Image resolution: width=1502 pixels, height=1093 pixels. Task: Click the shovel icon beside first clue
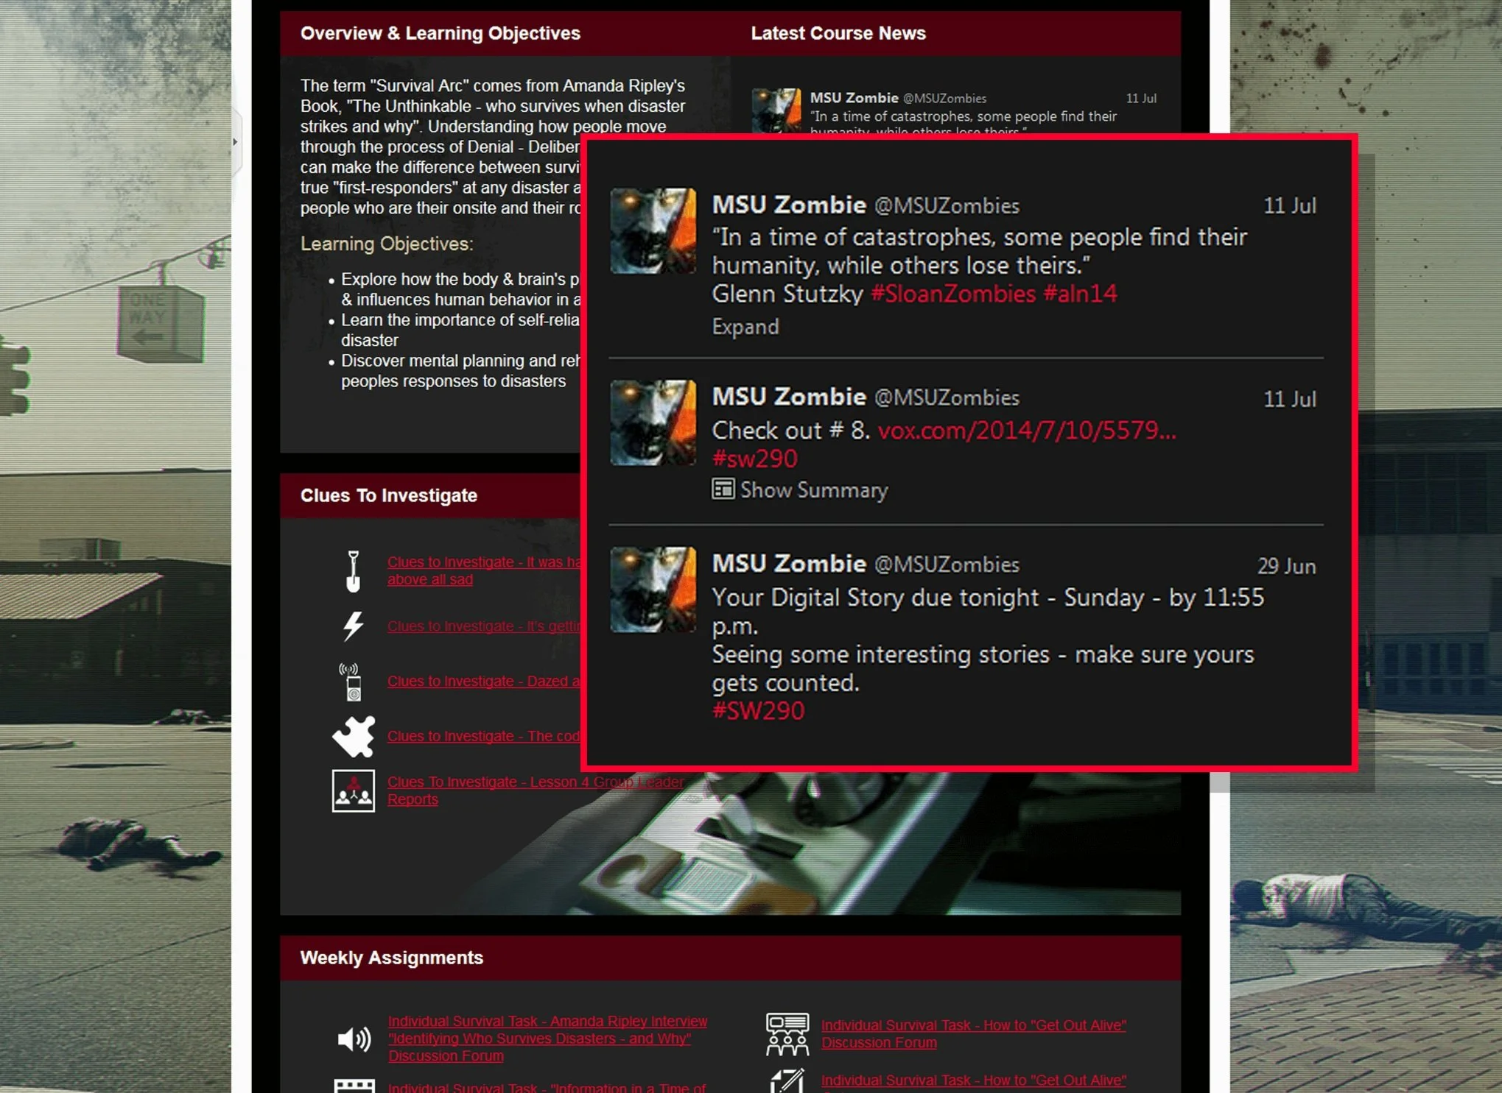point(354,570)
